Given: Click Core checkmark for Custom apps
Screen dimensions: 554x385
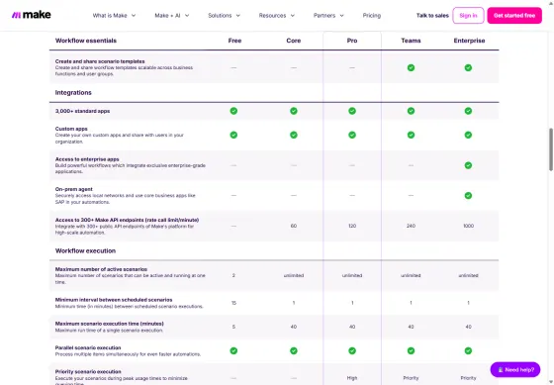Looking at the screenshot, I should 294,135.
